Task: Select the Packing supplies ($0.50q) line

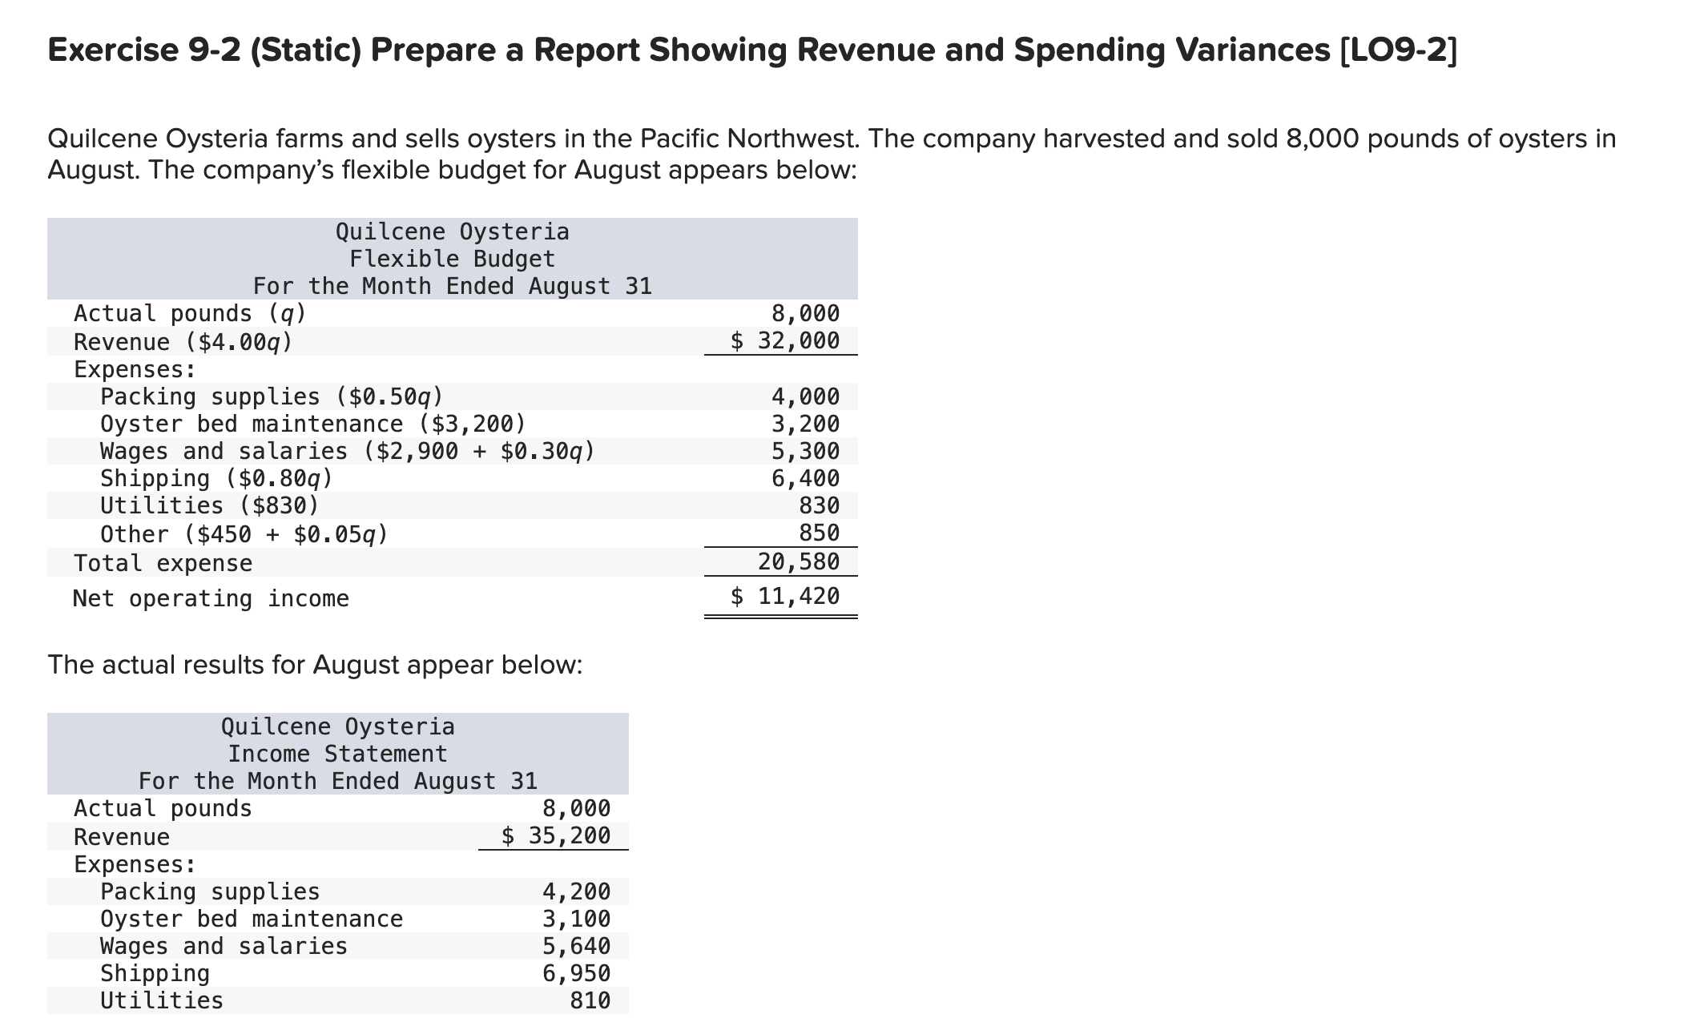Action: 270,396
